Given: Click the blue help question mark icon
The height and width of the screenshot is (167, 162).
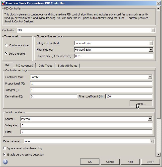Looking at the screenshot, I should pyautogui.click(x=5, y=162).
